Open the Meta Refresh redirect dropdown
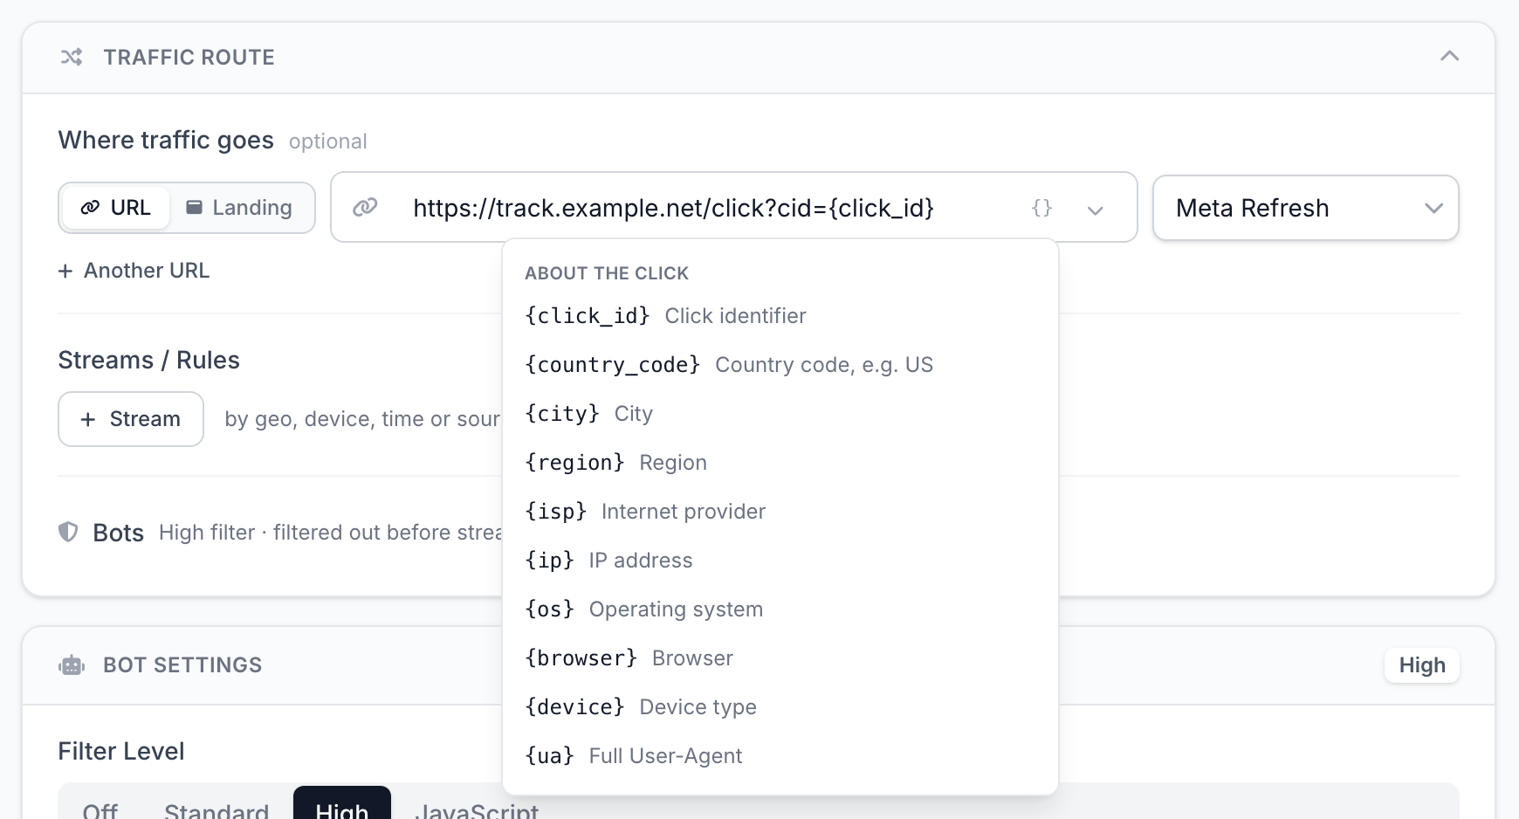The image size is (1519, 819). click(1306, 208)
